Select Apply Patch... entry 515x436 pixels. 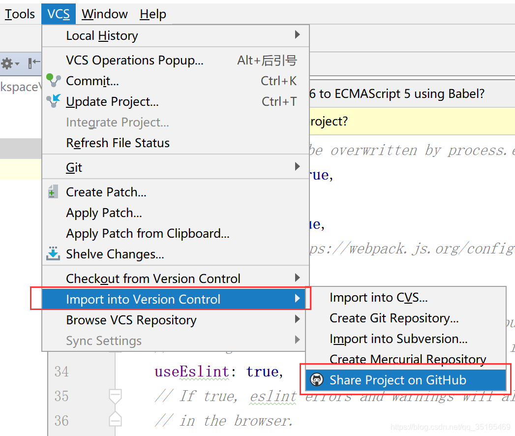[x=176, y=213]
